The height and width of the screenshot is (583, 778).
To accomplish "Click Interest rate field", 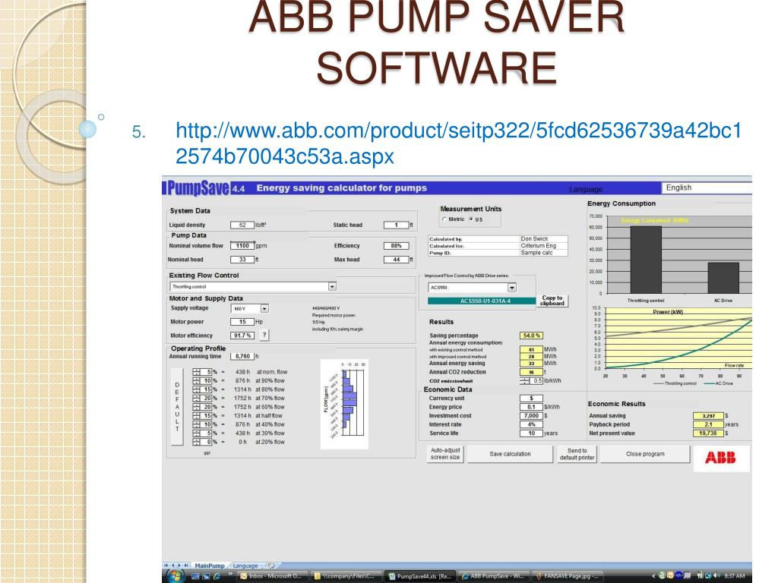I will tap(531, 424).
